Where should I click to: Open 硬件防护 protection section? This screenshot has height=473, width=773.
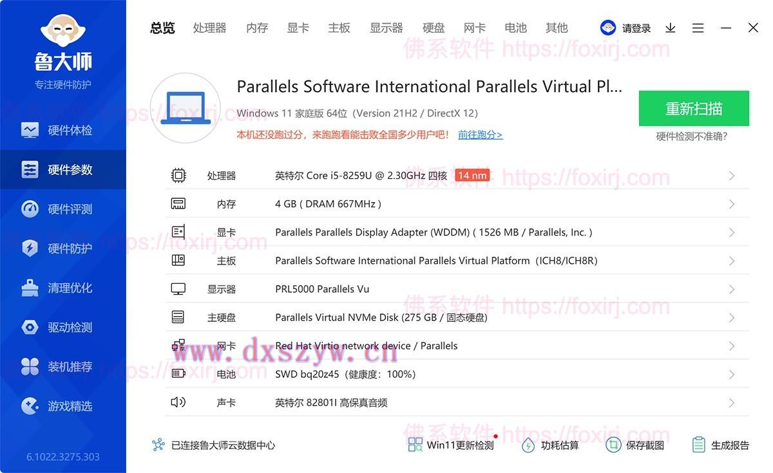pyautogui.click(x=63, y=248)
